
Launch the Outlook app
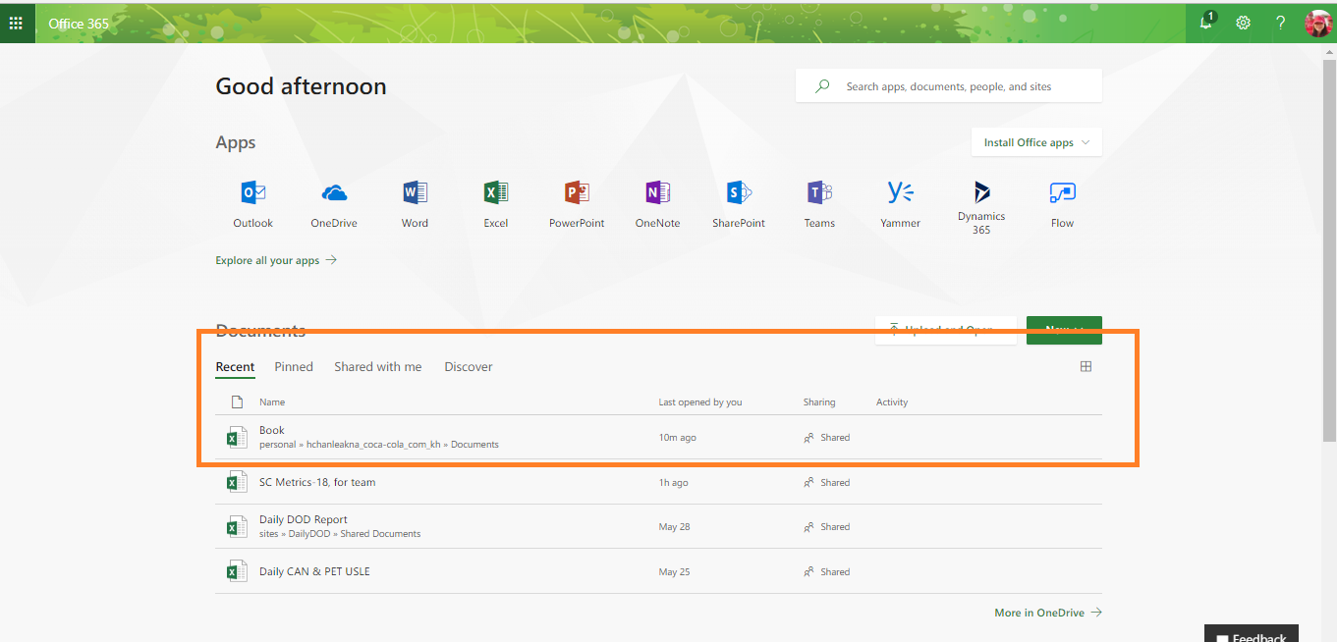[252, 204]
